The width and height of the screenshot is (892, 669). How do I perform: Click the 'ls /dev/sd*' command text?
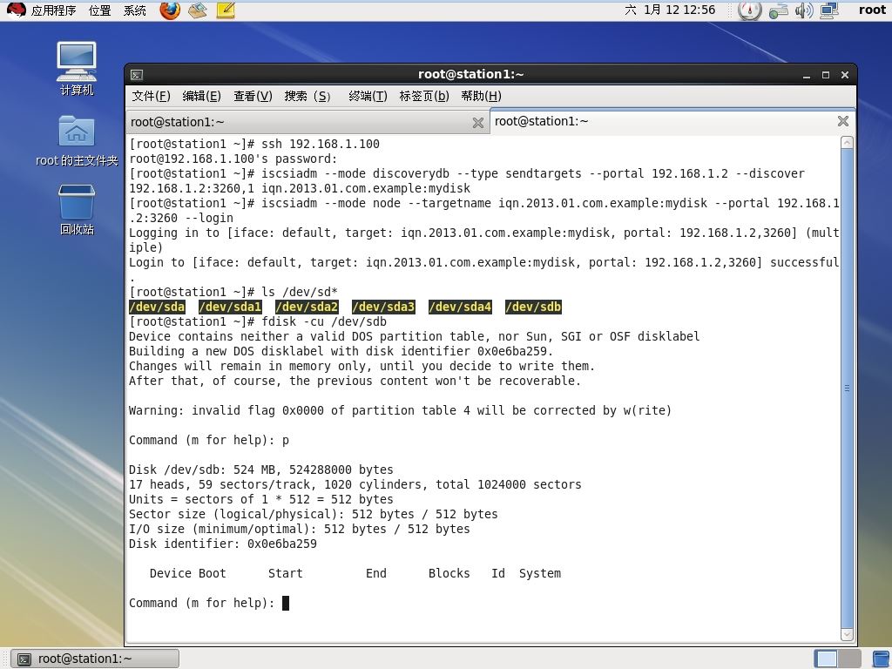(300, 293)
